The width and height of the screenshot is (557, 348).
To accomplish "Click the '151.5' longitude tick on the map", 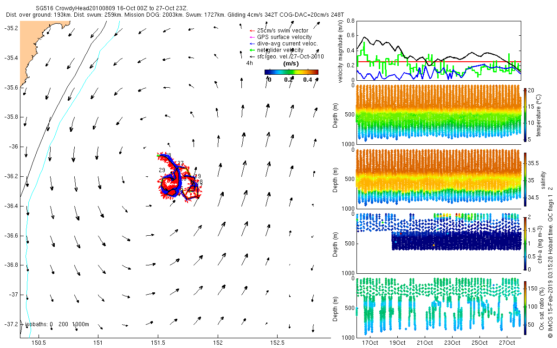I will coord(158,343).
